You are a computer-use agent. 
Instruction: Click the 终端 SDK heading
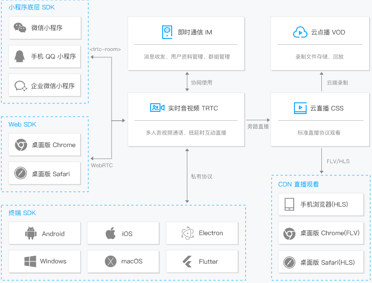[x=22, y=213]
